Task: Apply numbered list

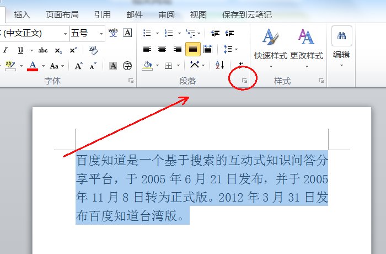Action: 169,33
